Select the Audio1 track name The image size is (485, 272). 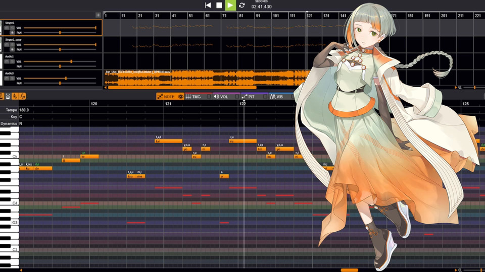9,56
